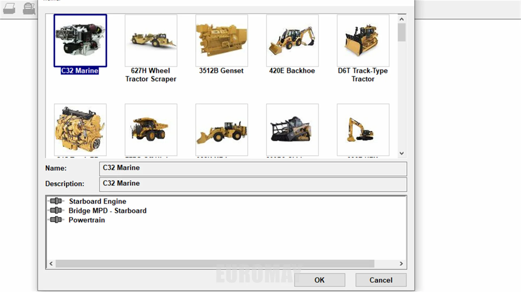Click the first printer toolbar icon
The width and height of the screenshot is (521, 292).
click(9, 9)
